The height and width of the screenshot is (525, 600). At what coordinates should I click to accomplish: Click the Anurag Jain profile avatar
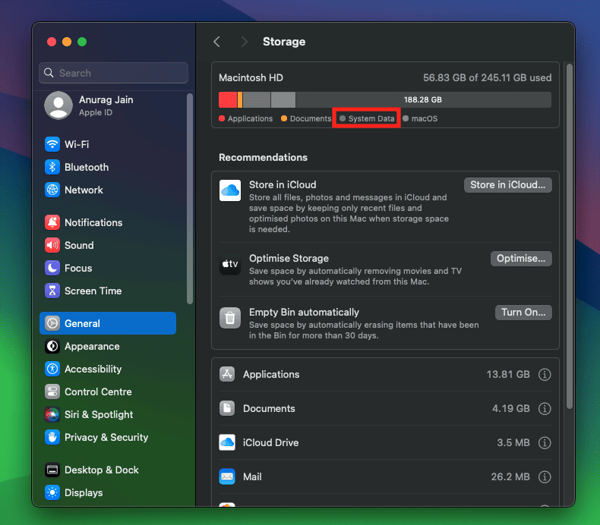[x=58, y=105]
